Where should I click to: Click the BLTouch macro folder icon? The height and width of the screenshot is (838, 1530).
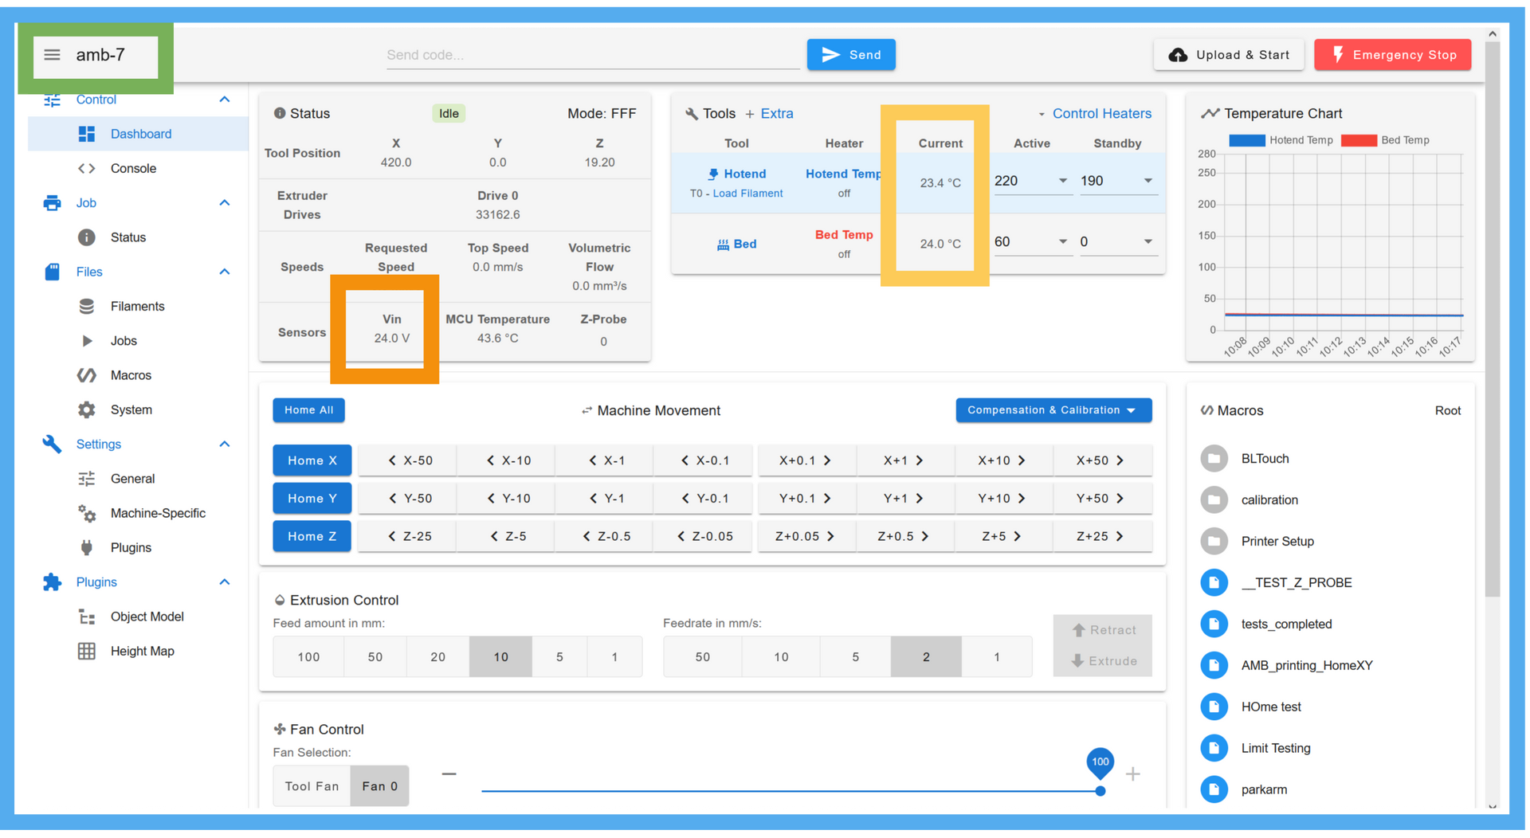point(1214,459)
